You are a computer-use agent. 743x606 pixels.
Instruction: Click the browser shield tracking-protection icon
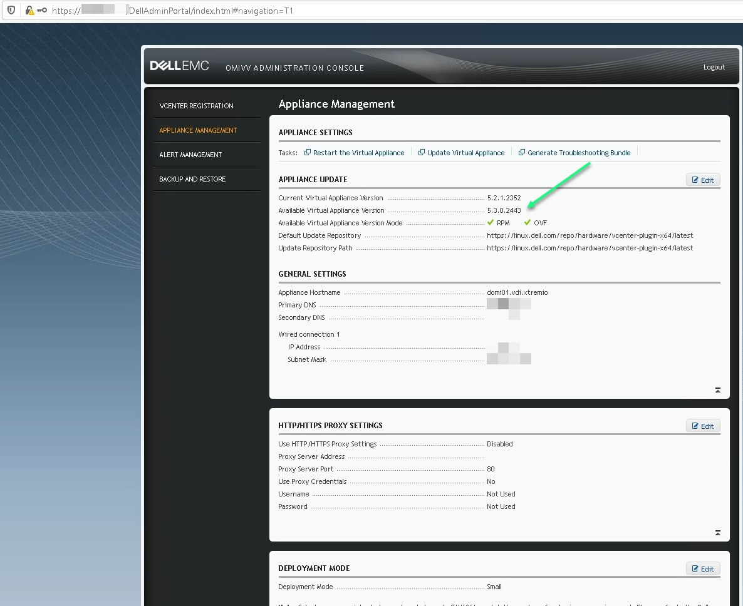point(11,10)
